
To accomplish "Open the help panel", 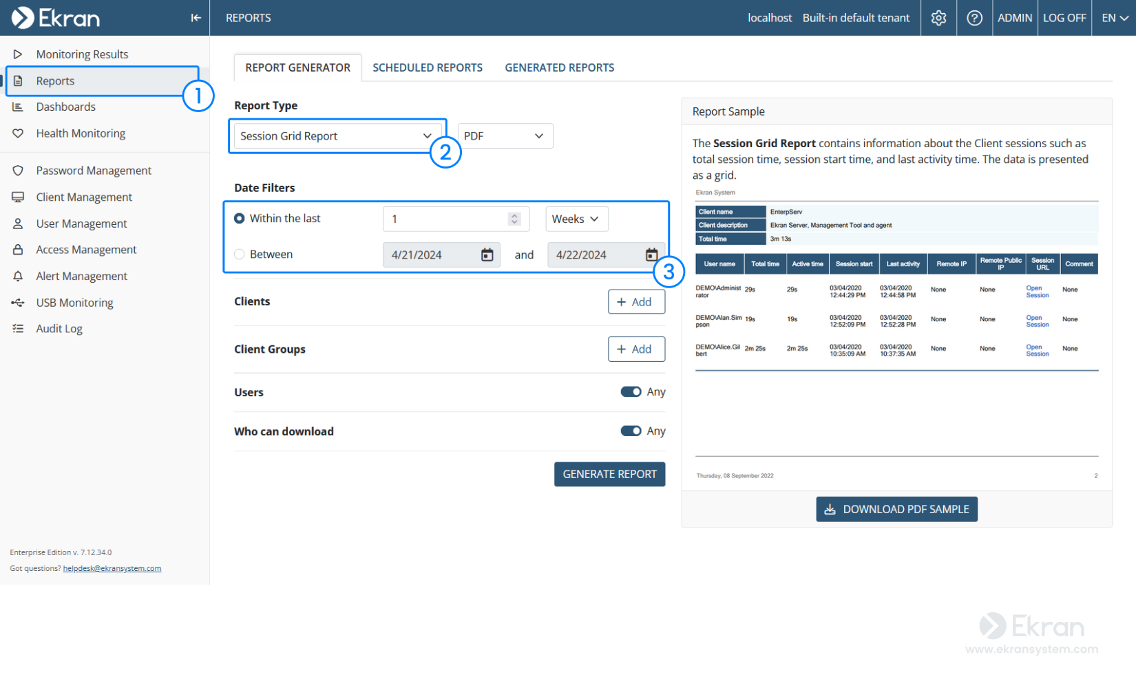I will tap(974, 18).
